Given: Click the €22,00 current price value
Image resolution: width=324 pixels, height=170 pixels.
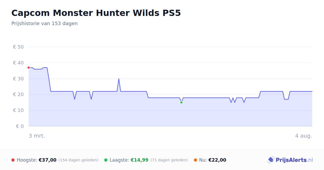Looking at the screenshot, I should click(217, 160).
